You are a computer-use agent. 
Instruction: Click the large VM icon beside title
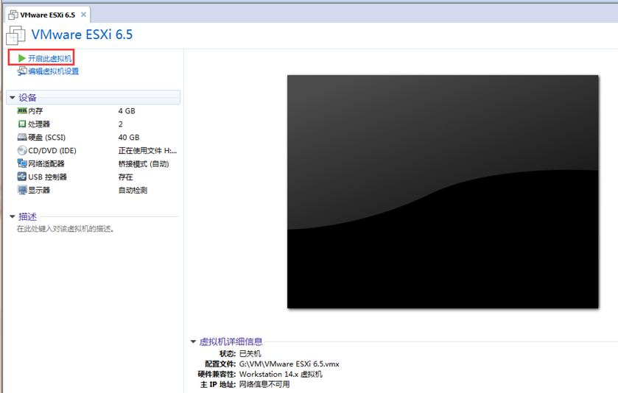tap(15, 35)
